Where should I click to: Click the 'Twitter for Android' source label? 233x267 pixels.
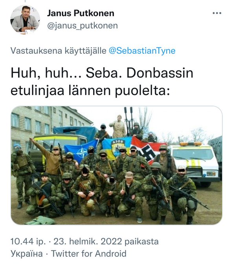pos(89,254)
